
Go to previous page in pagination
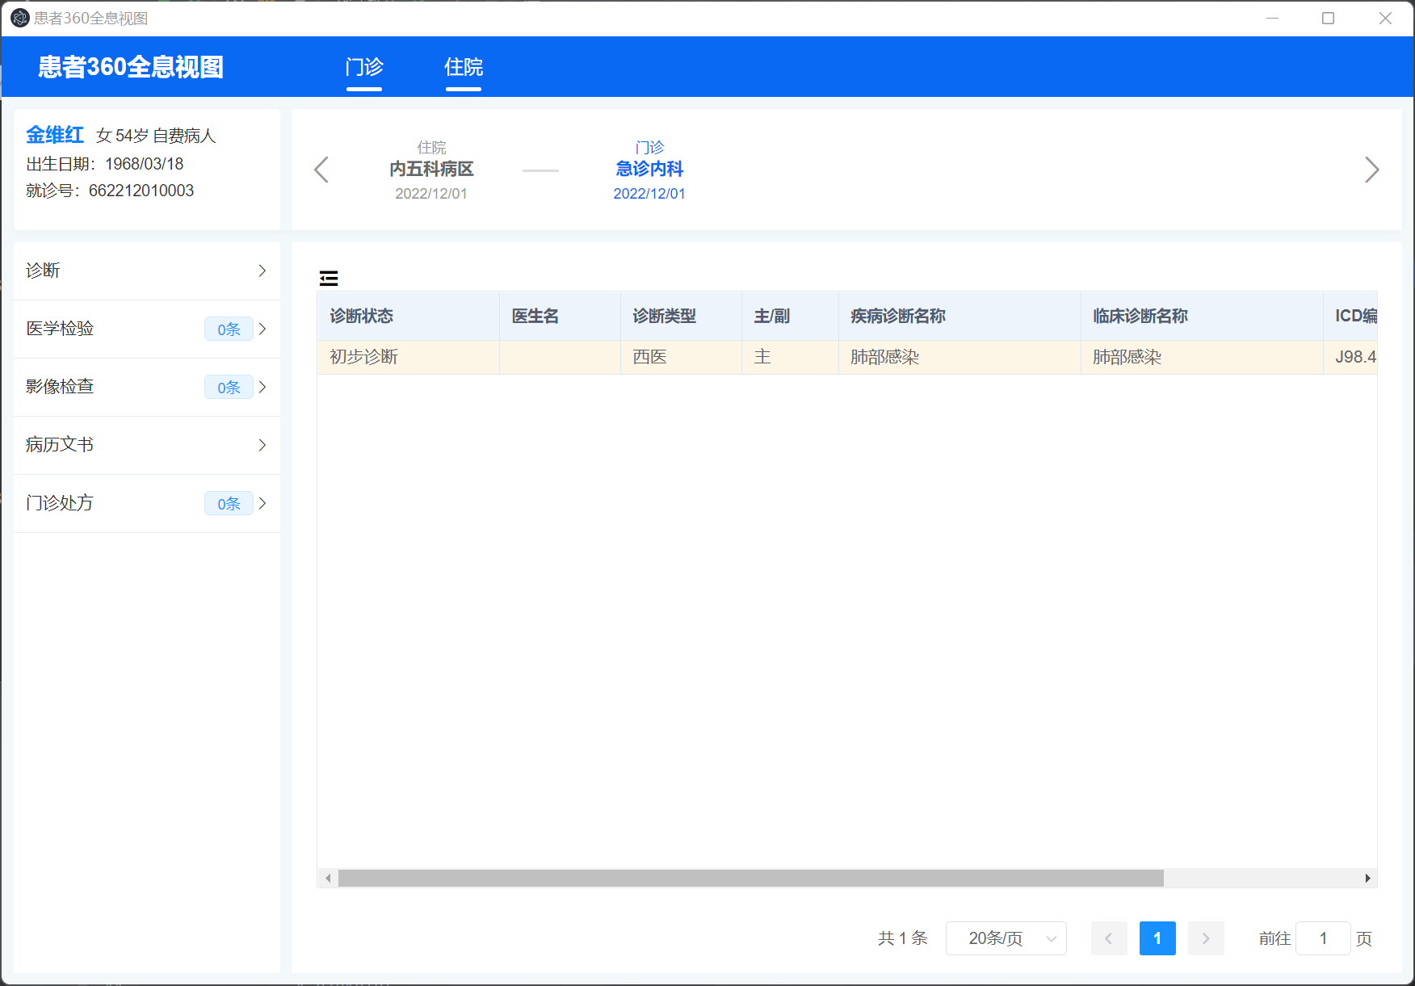[x=1109, y=938]
